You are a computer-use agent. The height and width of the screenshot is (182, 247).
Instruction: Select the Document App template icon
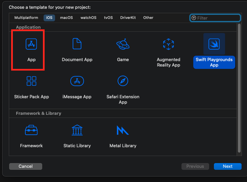click(x=77, y=44)
